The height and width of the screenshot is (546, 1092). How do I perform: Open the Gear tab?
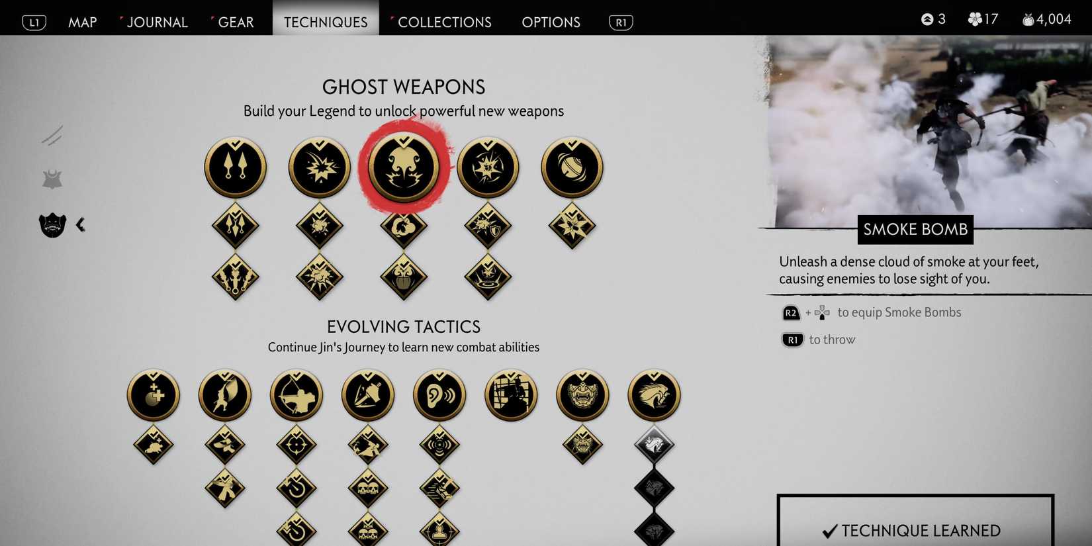[236, 22]
